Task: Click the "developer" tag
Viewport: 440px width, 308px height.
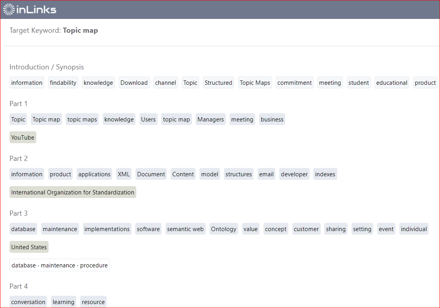Action: click(294, 174)
